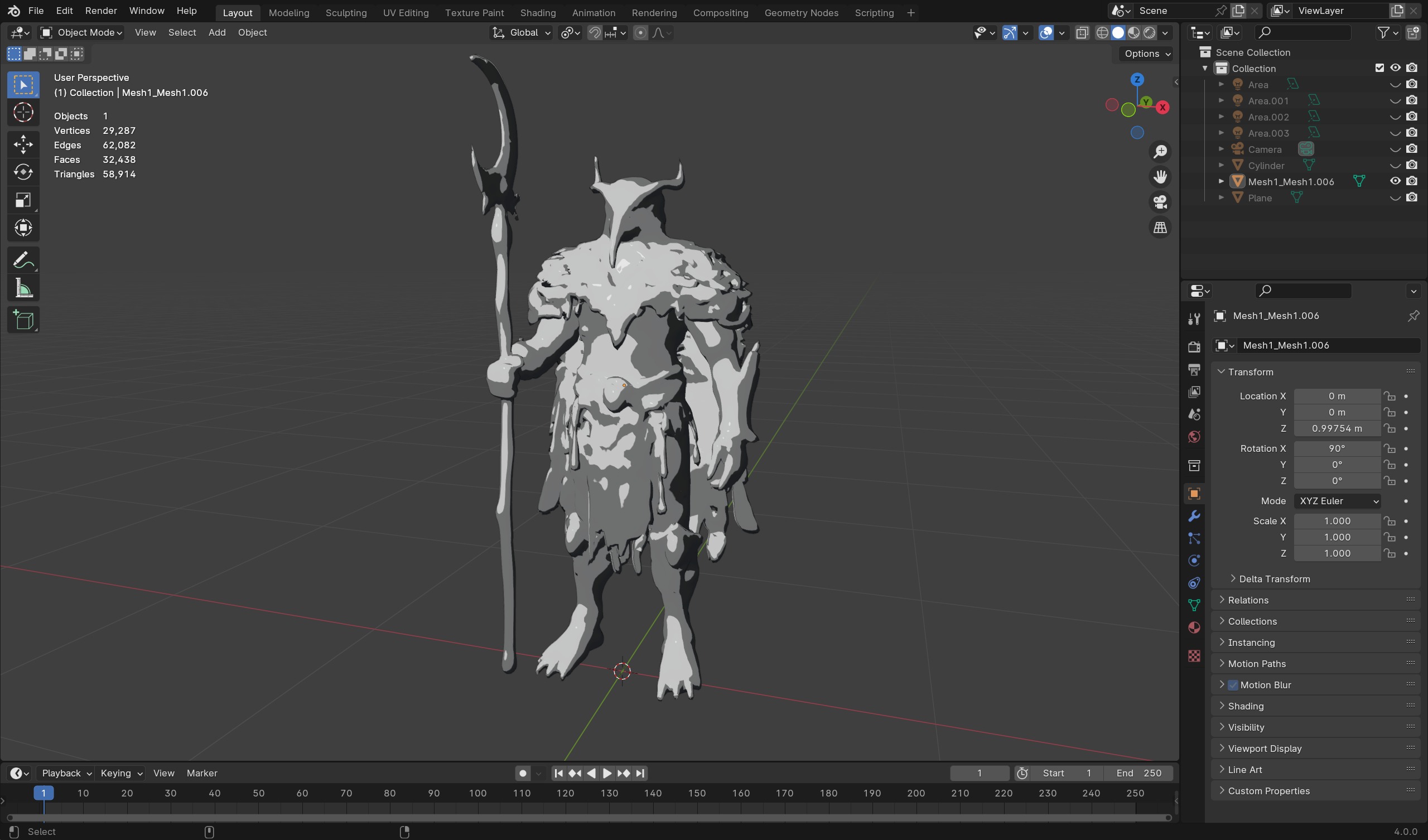Viewport: 1428px width, 840px height.
Task: Switch to the Geometry Nodes workspace tab
Action: pyautogui.click(x=801, y=12)
